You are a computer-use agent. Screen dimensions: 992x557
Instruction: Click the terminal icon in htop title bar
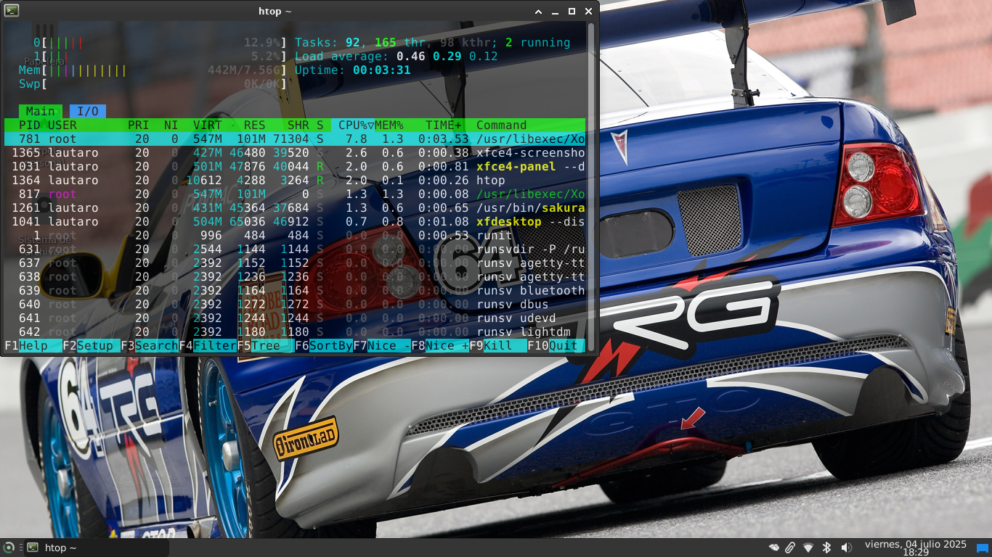pos(12,11)
